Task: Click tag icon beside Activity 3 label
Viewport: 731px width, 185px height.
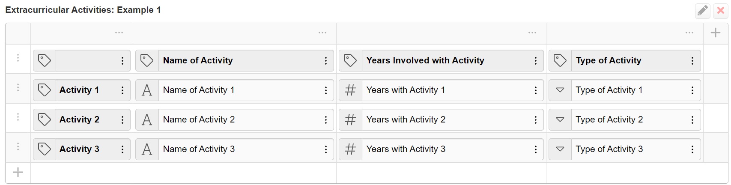Action: point(45,149)
